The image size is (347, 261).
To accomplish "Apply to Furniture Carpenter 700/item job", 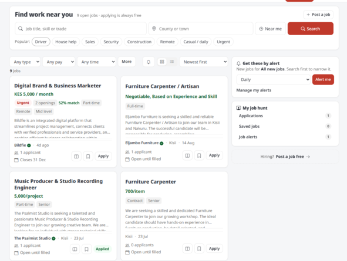I will point(214,249).
